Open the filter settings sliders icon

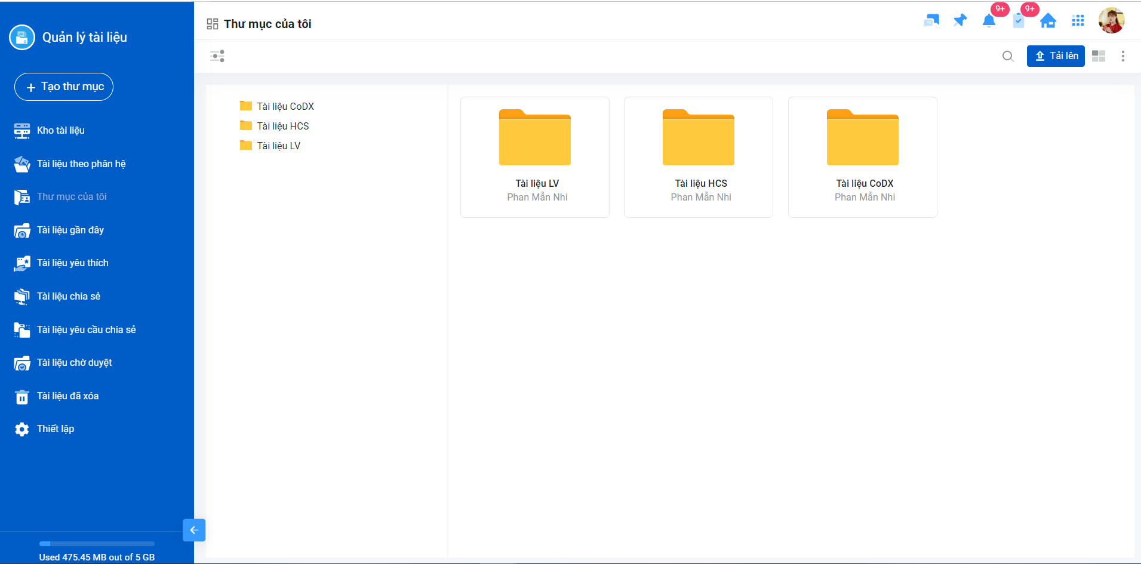tap(217, 56)
